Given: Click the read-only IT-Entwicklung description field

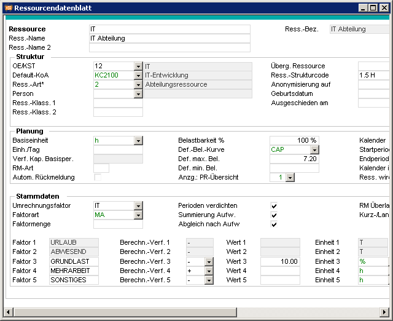Looking at the screenshot, I should point(198,75).
